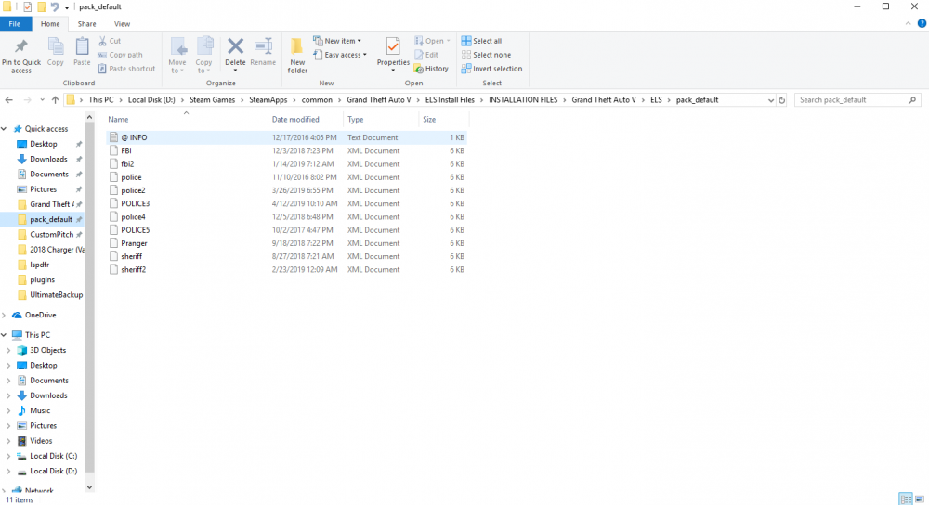The width and height of the screenshot is (929, 505).
Task: Switch to Large icons view
Action: pos(919,499)
